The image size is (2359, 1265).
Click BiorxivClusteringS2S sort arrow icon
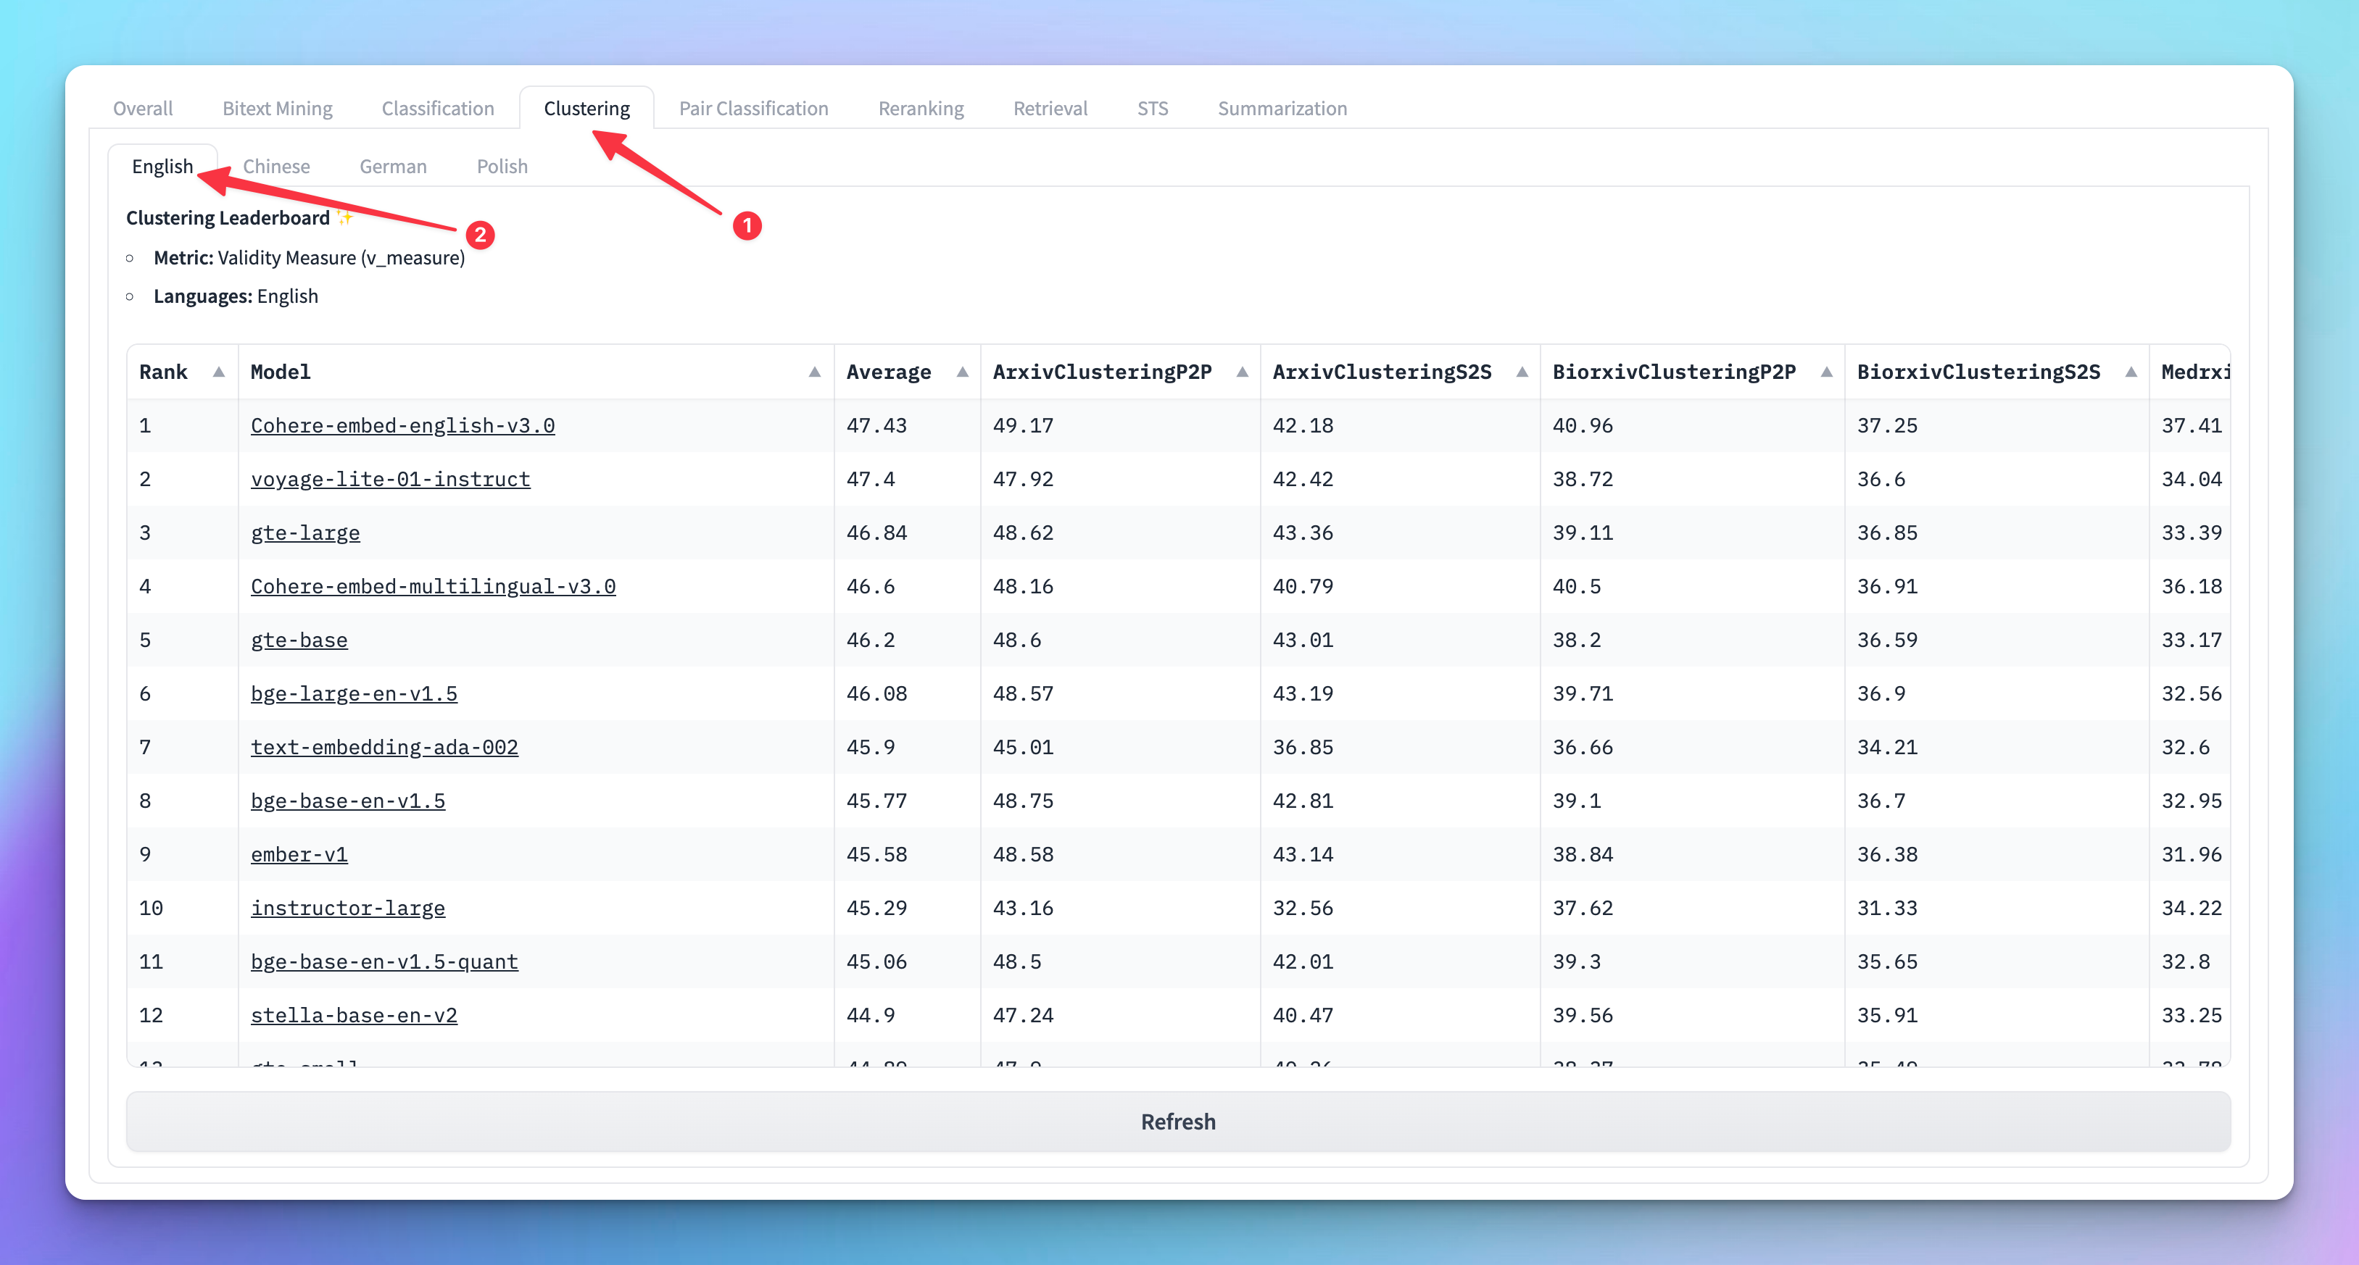click(x=2131, y=372)
